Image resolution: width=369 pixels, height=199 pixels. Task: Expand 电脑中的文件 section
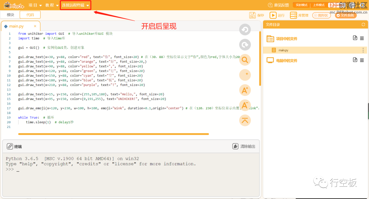287,61
